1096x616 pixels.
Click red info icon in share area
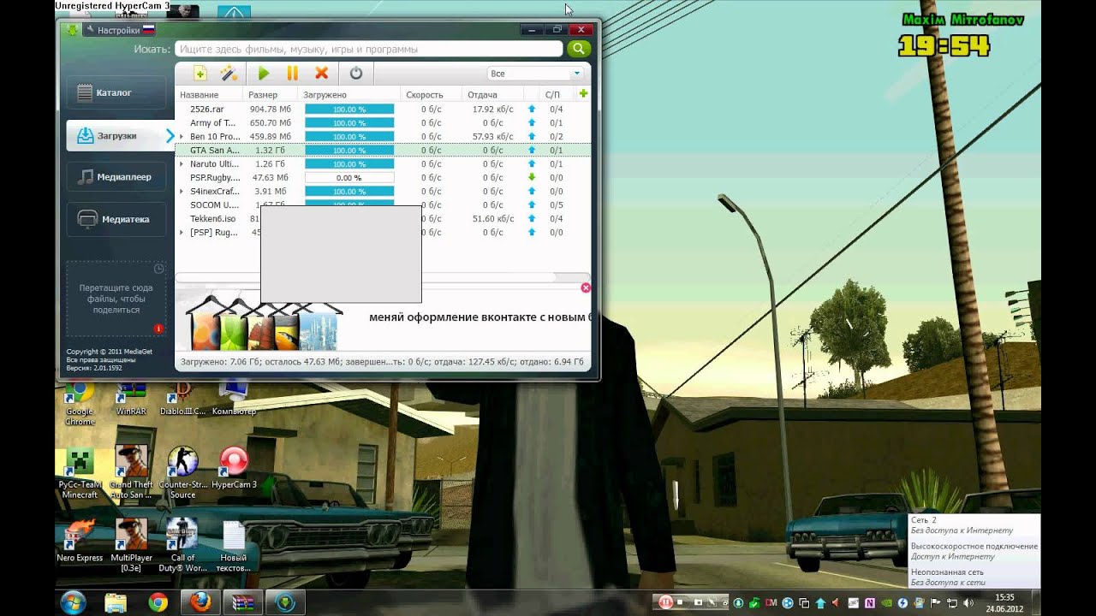(x=158, y=329)
